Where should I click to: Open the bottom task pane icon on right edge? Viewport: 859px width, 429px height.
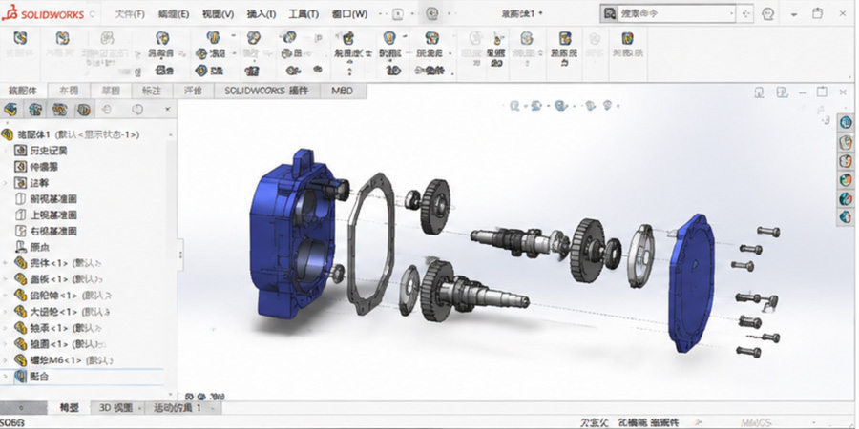[847, 216]
